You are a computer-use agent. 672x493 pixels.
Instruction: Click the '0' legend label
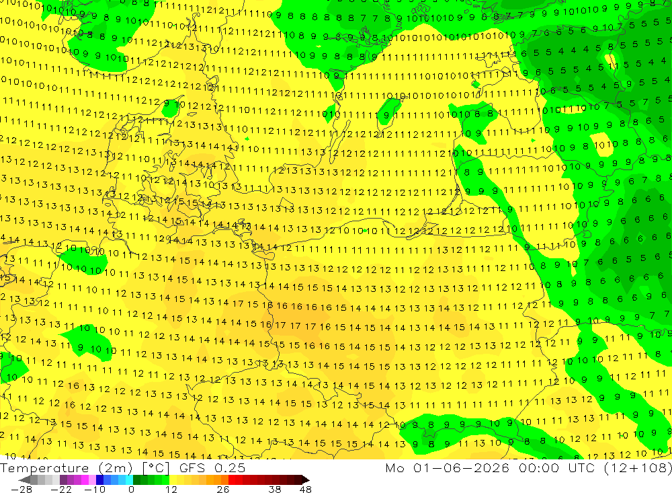(x=131, y=490)
